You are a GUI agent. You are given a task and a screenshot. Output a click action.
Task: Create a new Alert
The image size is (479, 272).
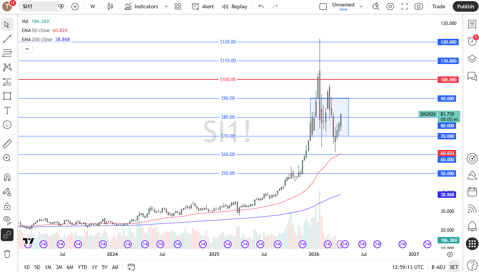(203, 6)
